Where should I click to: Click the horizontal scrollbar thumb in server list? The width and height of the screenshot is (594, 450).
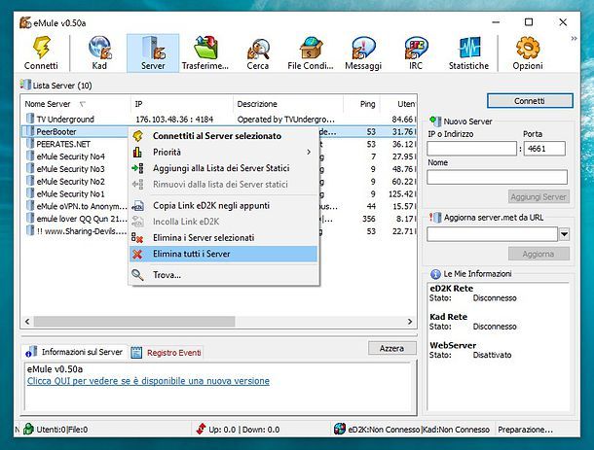click(x=134, y=322)
